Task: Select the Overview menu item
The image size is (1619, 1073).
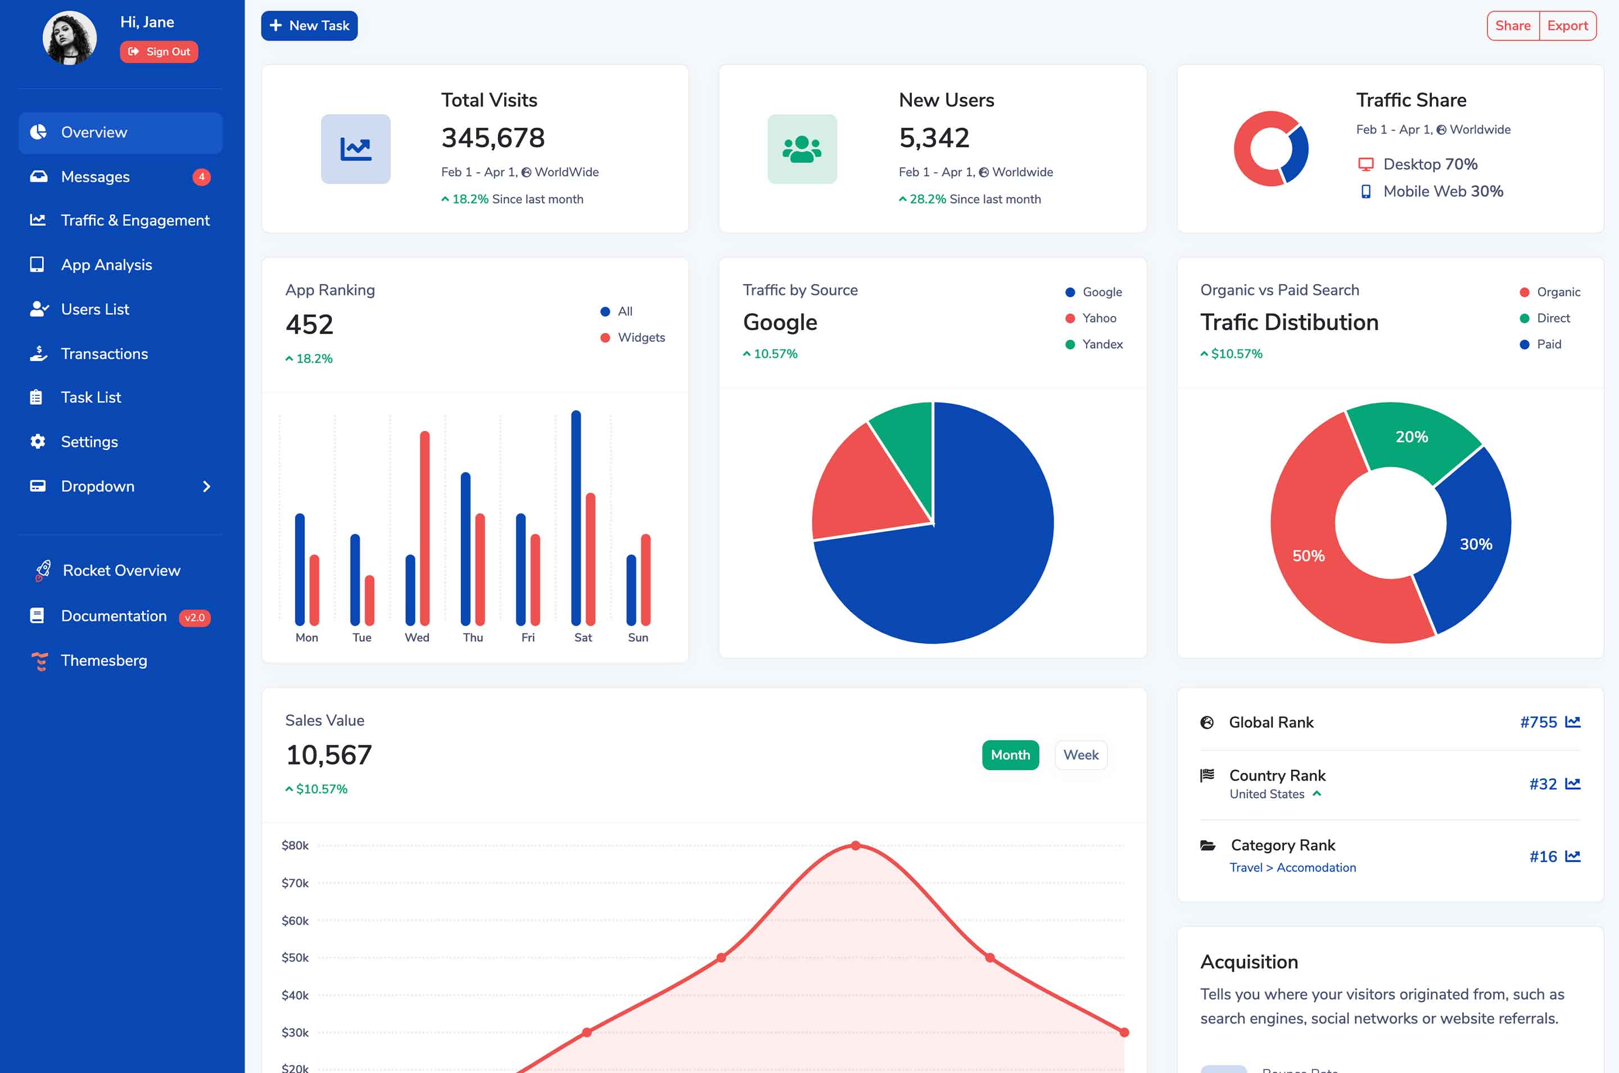Action: point(94,132)
